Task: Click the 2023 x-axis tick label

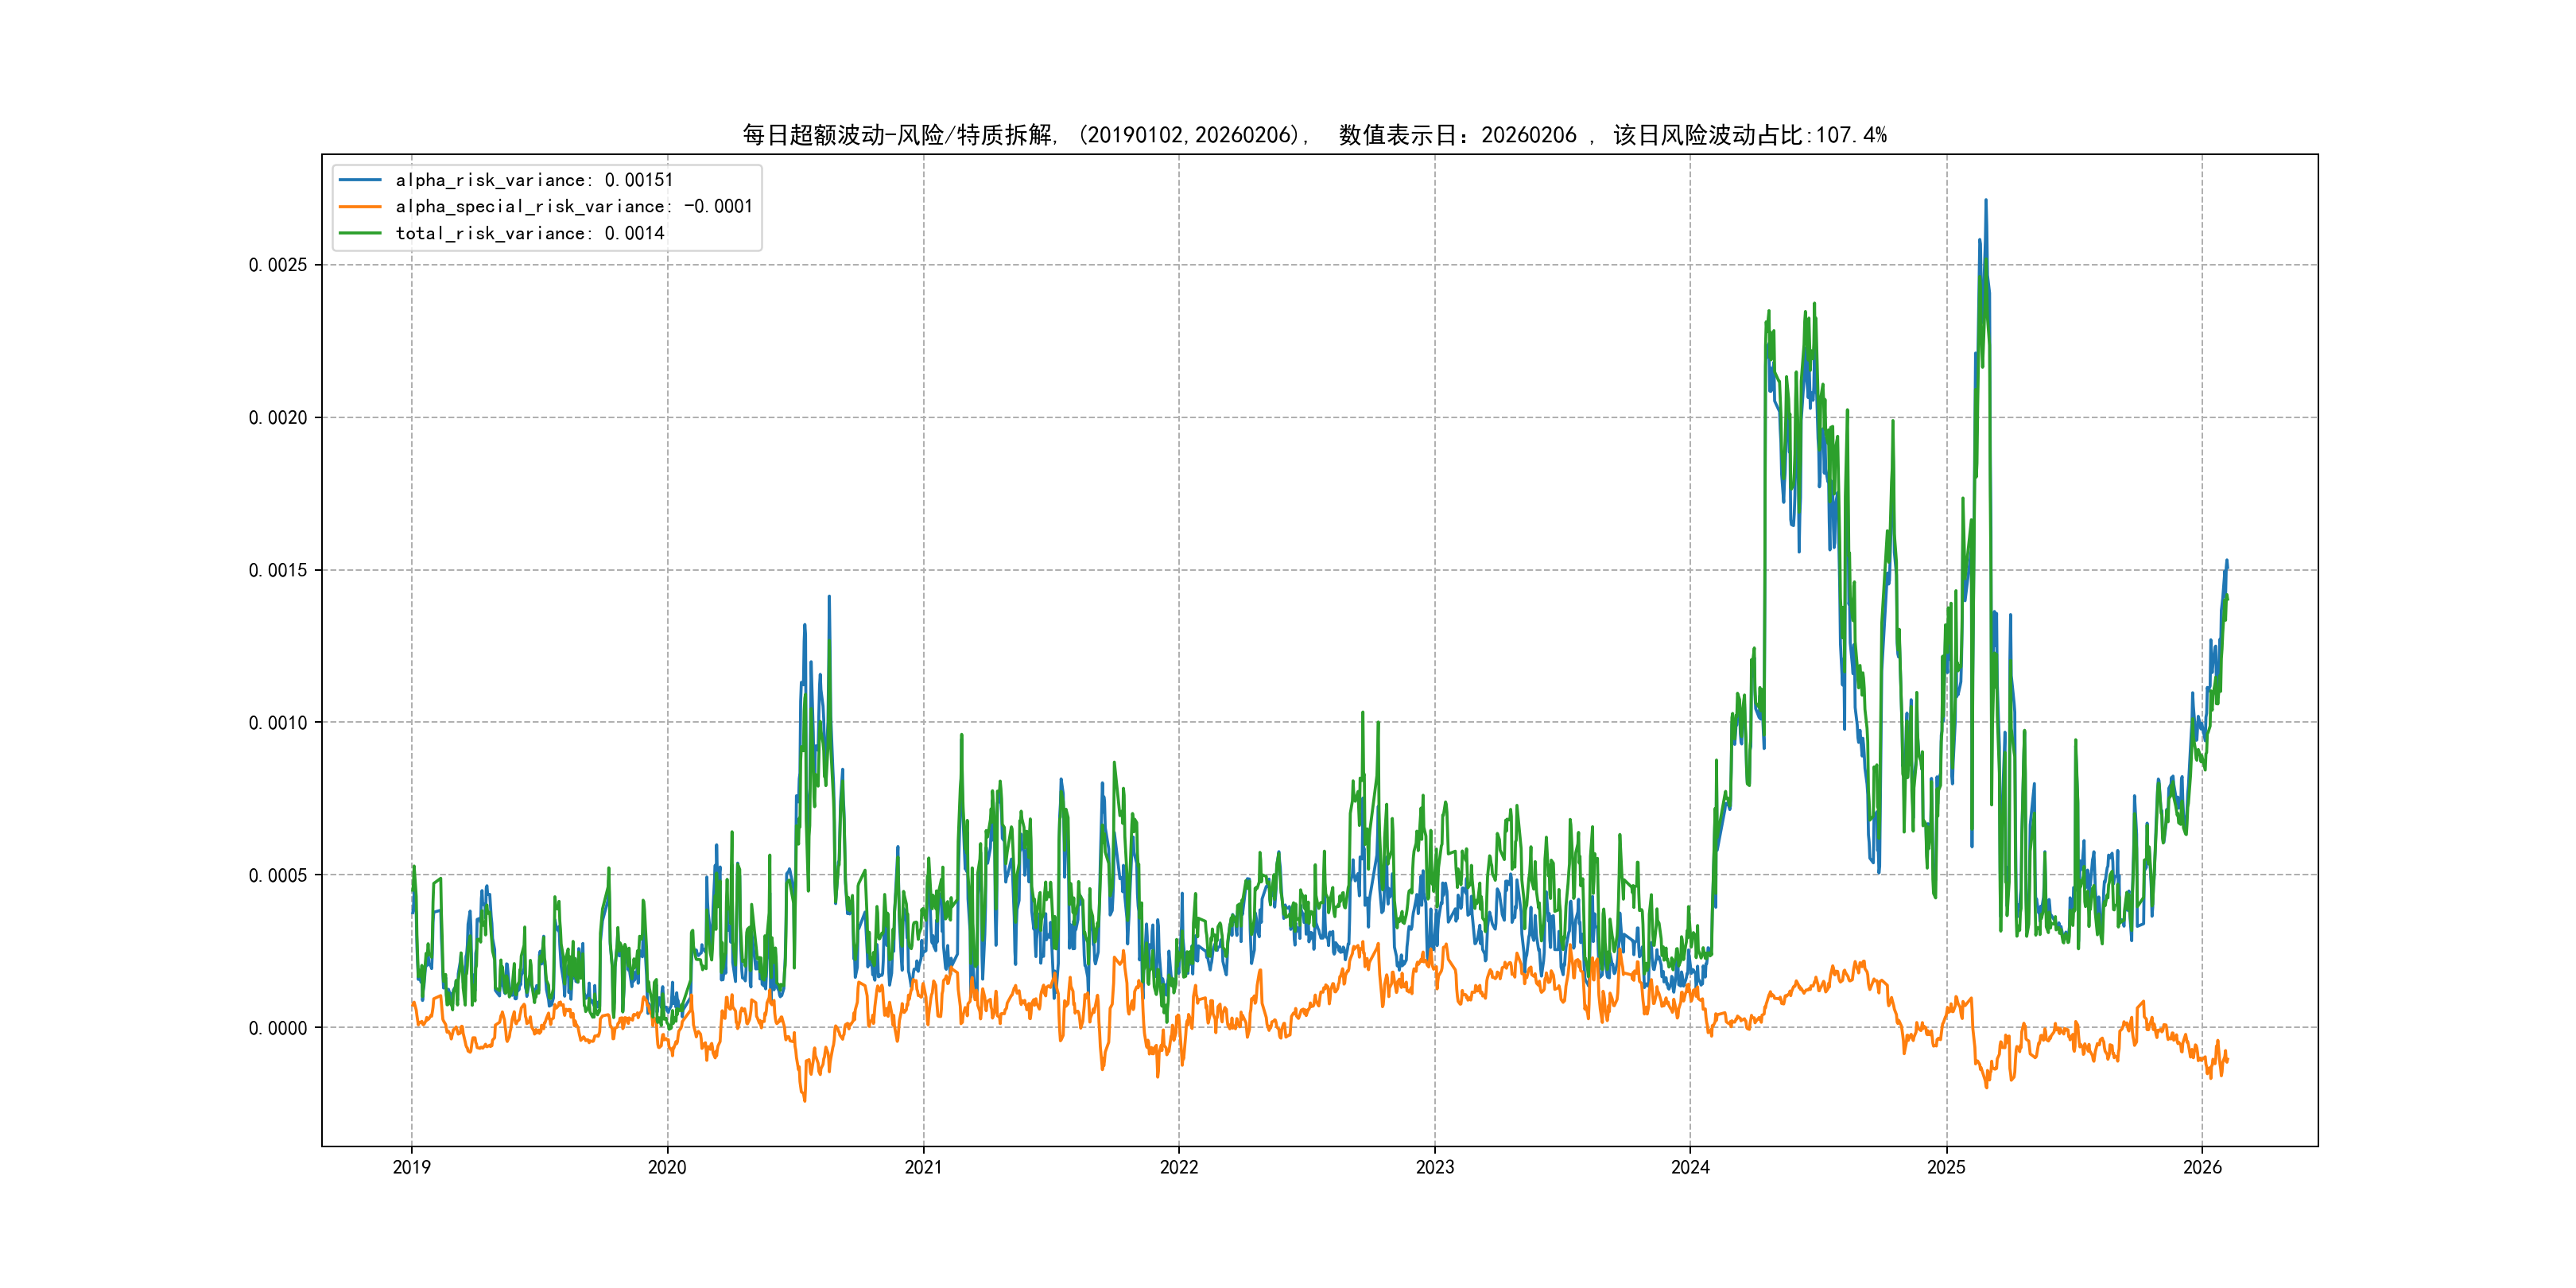Action: click(x=1434, y=1167)
